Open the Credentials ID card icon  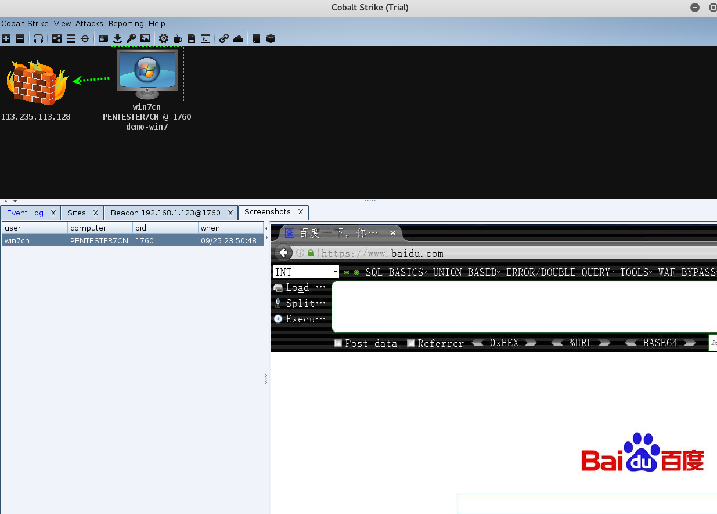click(x=103, y=39)
